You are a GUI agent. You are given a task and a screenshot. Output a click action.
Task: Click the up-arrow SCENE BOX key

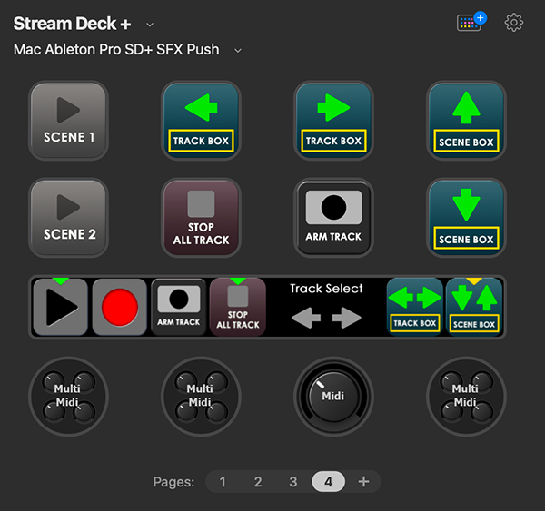point(466,121)
